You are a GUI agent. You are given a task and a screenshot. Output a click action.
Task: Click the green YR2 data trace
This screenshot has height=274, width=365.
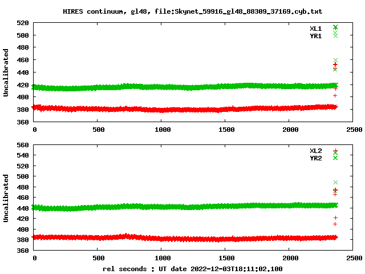tap(185, 207)
